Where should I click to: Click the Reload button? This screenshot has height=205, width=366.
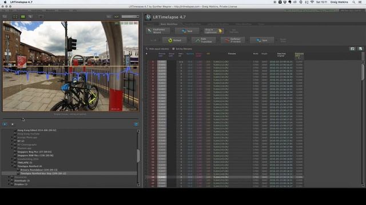174,40
